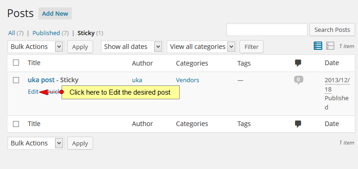
Task: Show Published posts filter
Action: point(46,33)
